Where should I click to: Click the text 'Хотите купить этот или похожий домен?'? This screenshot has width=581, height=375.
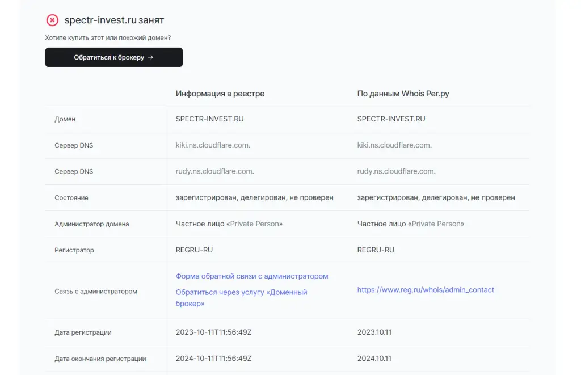pos(108,38)
